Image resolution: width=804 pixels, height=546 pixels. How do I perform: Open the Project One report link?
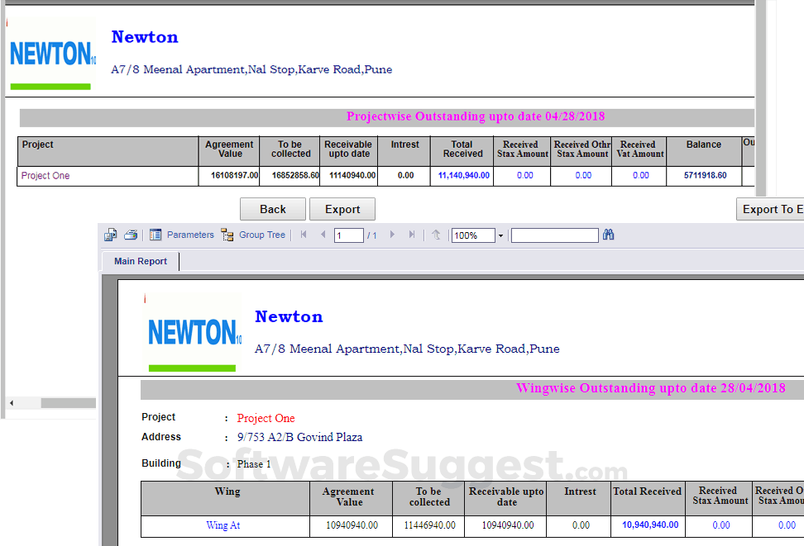(x=47, y=175)
